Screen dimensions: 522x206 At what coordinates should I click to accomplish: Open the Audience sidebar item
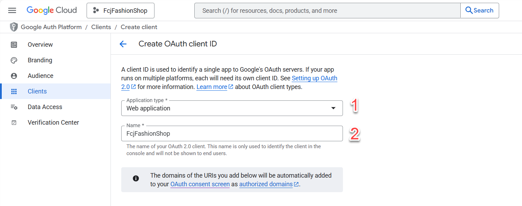click(x=55, y=76)
